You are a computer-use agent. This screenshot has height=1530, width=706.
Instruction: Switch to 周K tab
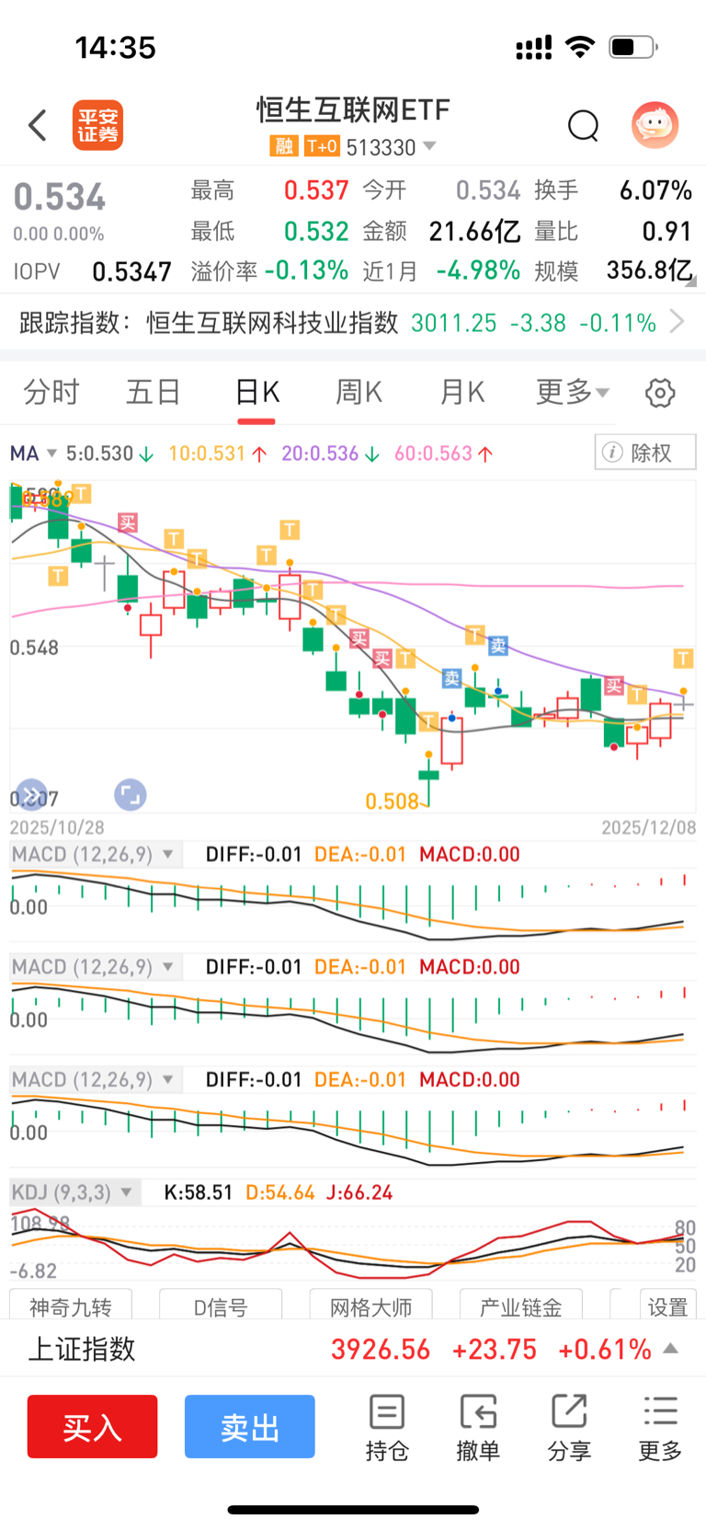[x=359, y=393]
